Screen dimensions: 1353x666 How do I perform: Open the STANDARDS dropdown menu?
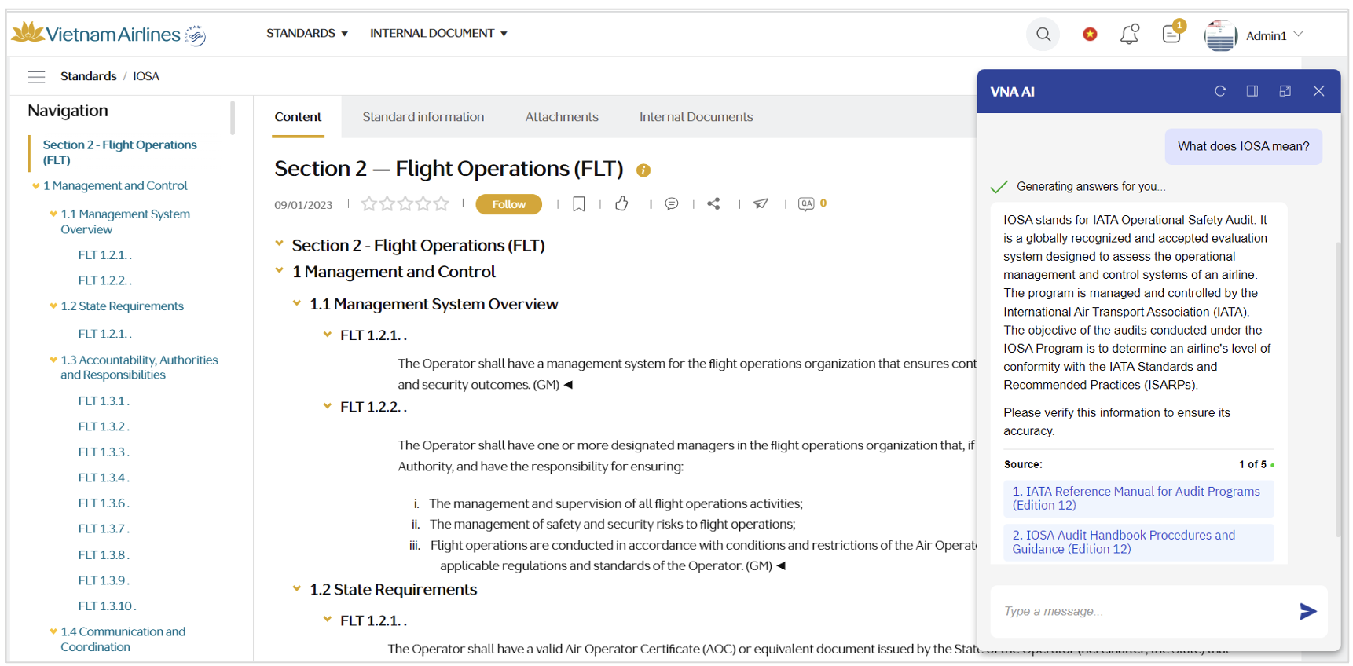306,33
